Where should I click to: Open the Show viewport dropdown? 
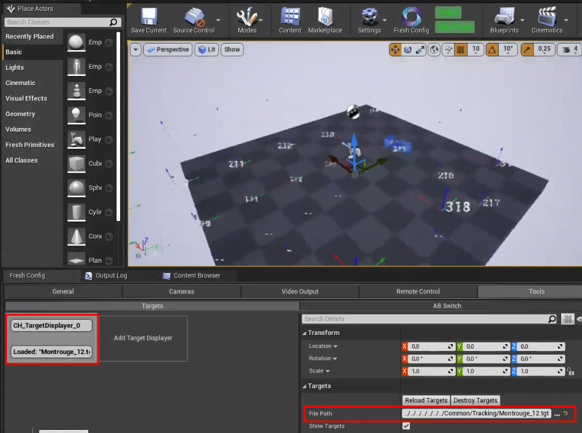pos(232,50)
